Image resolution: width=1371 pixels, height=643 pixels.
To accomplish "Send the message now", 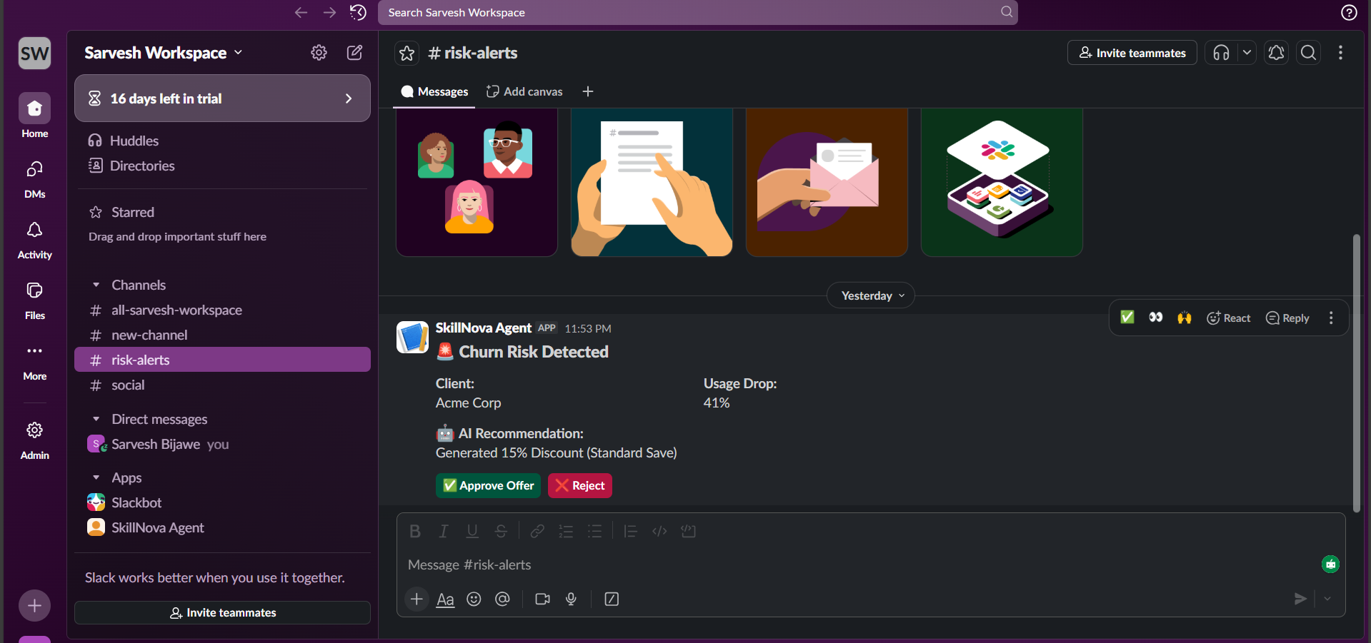I will pyautogui.click(x=1300, y=599).
